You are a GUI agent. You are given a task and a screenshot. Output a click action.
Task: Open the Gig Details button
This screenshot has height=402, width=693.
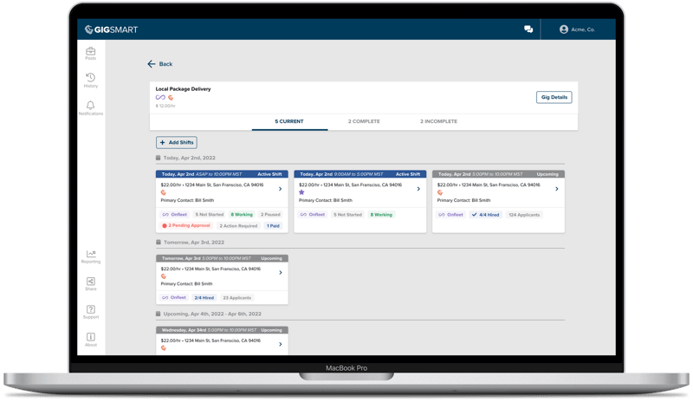pyautogui.click(x=554, y=97)
